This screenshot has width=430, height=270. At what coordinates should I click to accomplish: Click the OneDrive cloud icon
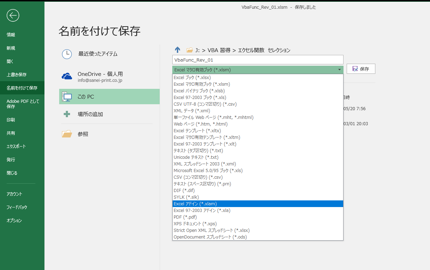coord(67,76)
